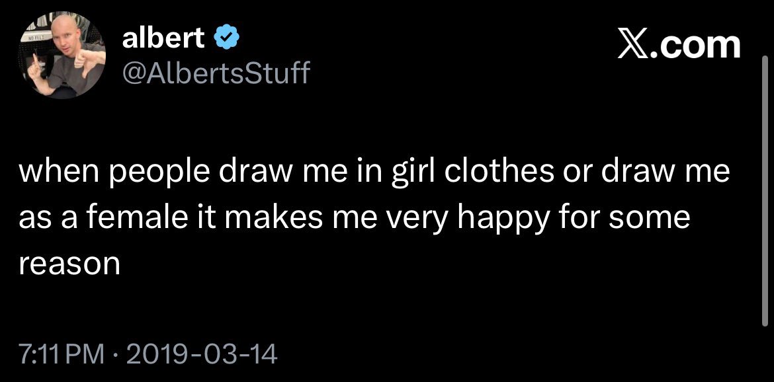
Task: Open the display name "albert"
Action: [163, 40]
